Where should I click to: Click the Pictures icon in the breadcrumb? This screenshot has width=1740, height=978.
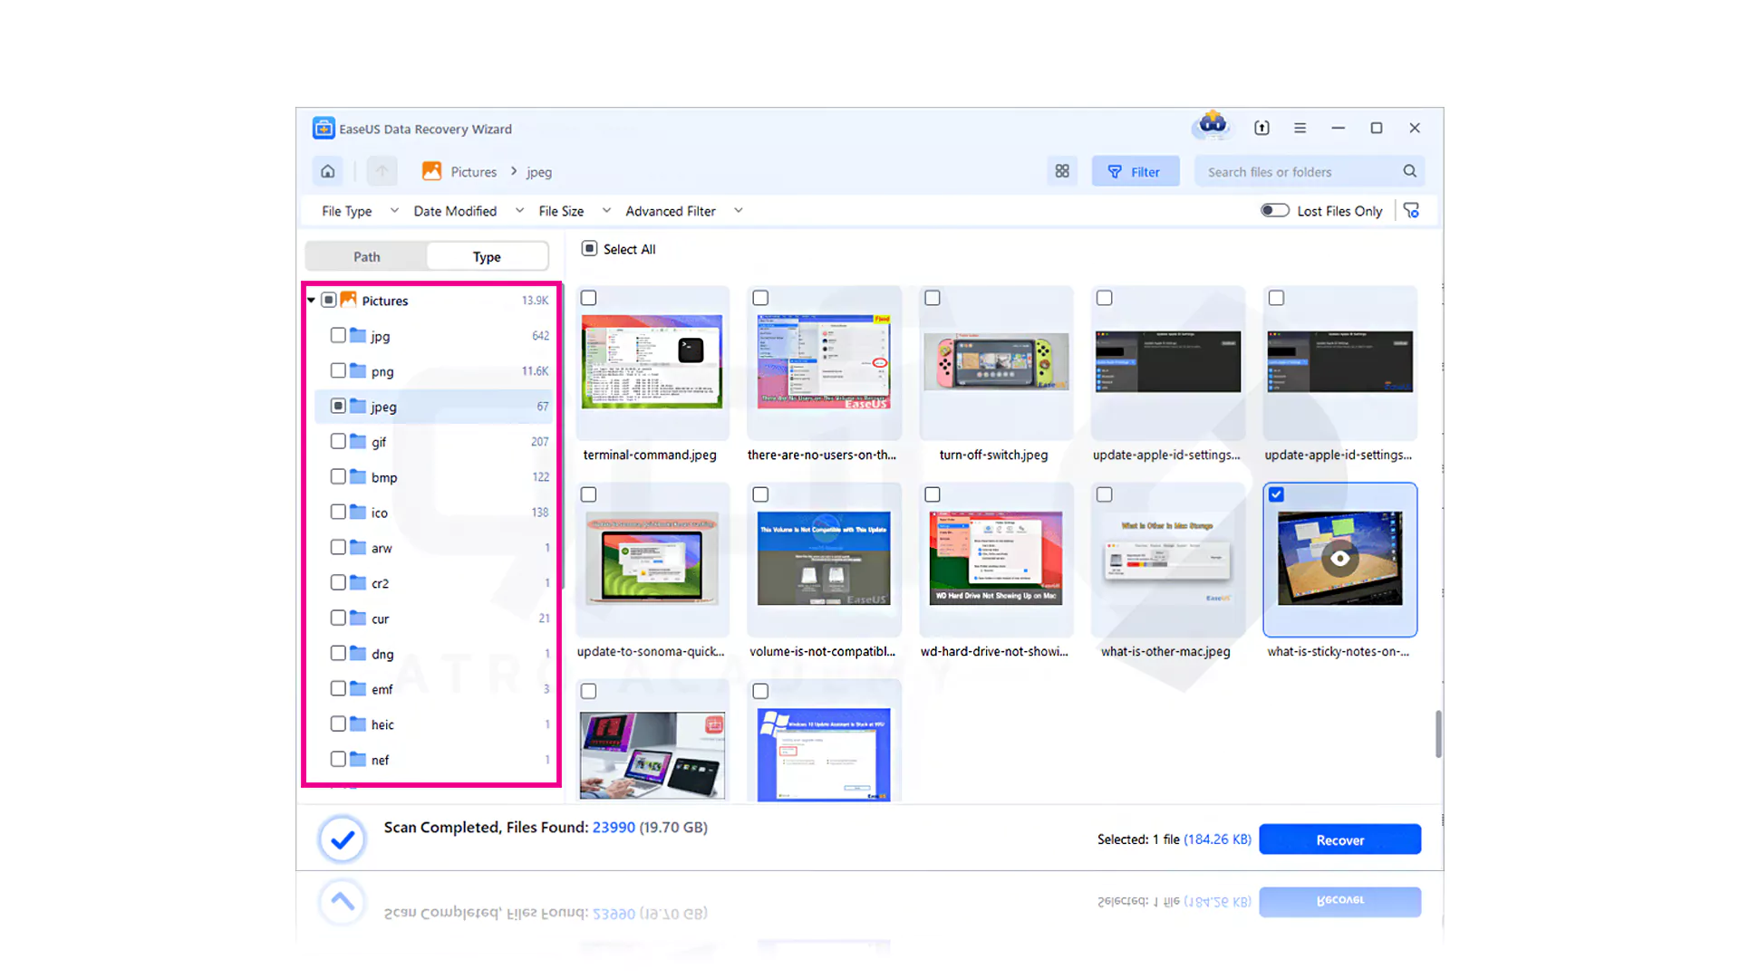click(x=431, y=171)
